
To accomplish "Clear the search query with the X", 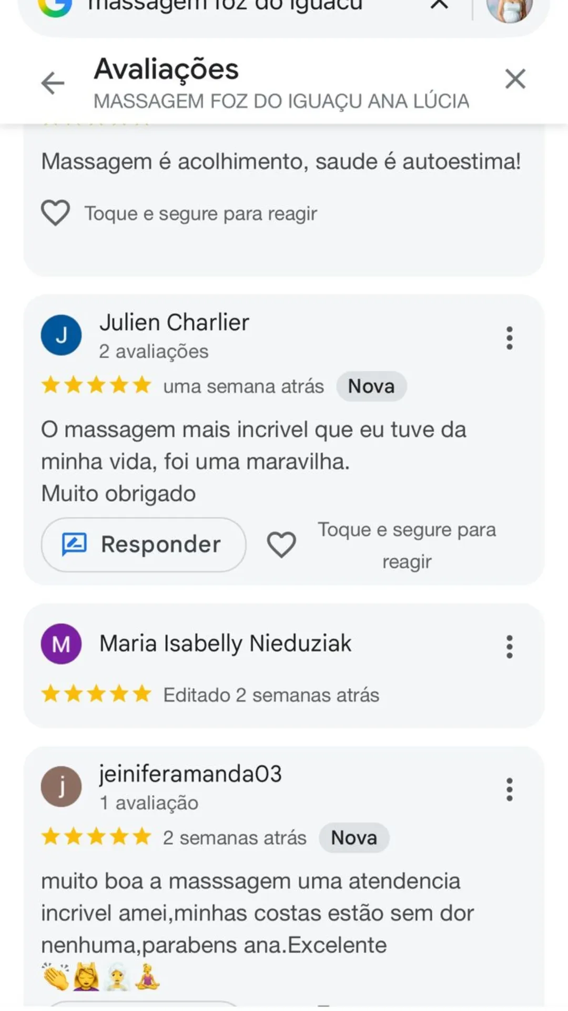I will pos(439,5).
